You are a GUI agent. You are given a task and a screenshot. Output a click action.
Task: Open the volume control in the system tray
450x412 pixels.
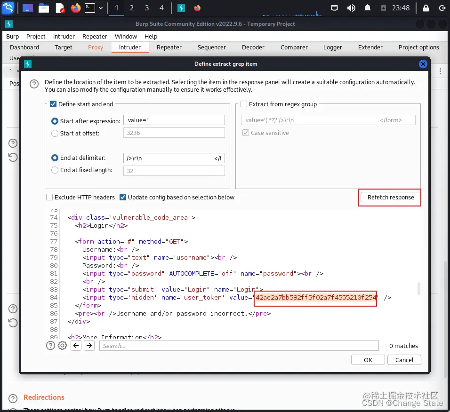[351, 8]
